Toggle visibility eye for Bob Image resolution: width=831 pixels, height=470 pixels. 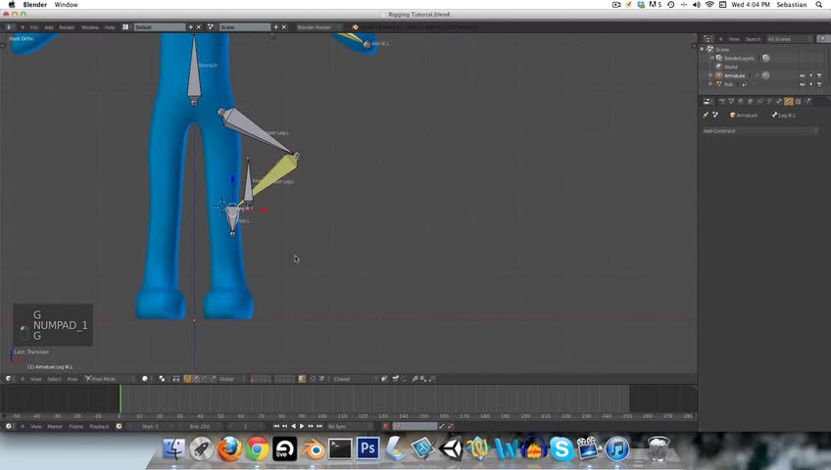pos(802,84)
